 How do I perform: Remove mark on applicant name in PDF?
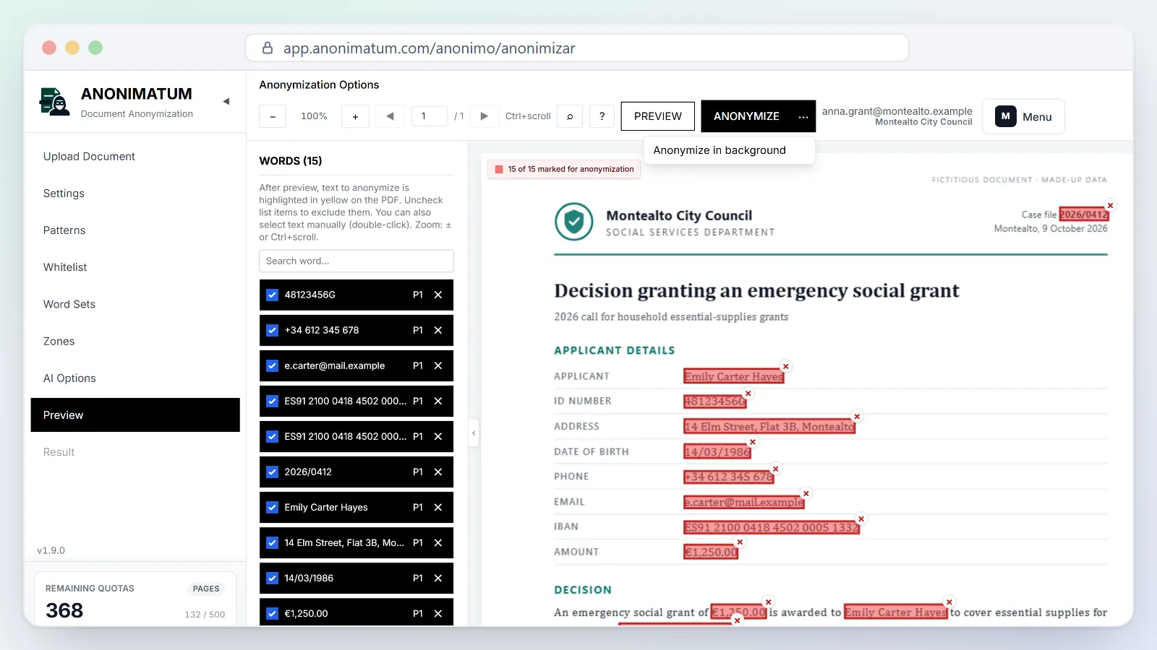(x=786, y=366)
